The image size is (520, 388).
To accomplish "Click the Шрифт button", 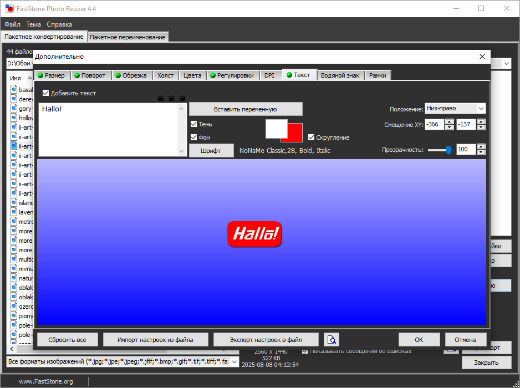I will (211, 151).
